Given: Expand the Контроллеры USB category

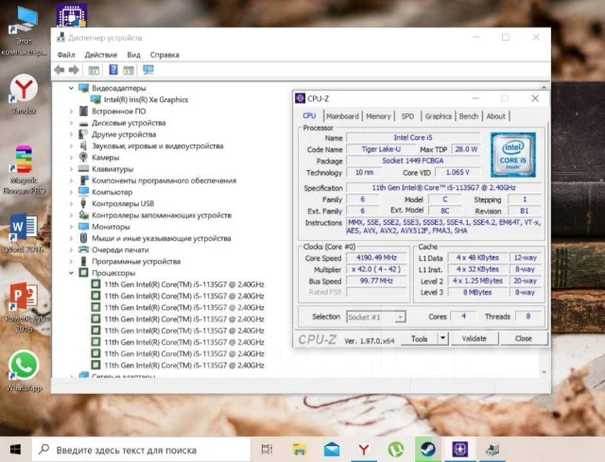Looking at the screenshot, I should click(x=72, y=204).
